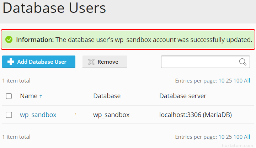The image size is (256, 148).
Task: Show 10 entries per page above table
Action: click(221, 81)
